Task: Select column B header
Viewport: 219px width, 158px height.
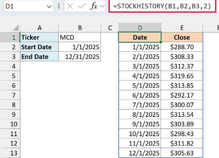Action: point(80,28)
